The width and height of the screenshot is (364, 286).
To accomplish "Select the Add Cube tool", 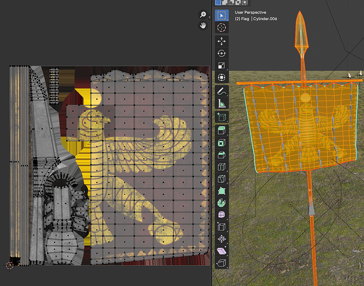I will pyautogui.click(x=222, y=117).
